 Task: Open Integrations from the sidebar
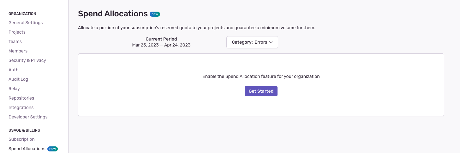21,107
